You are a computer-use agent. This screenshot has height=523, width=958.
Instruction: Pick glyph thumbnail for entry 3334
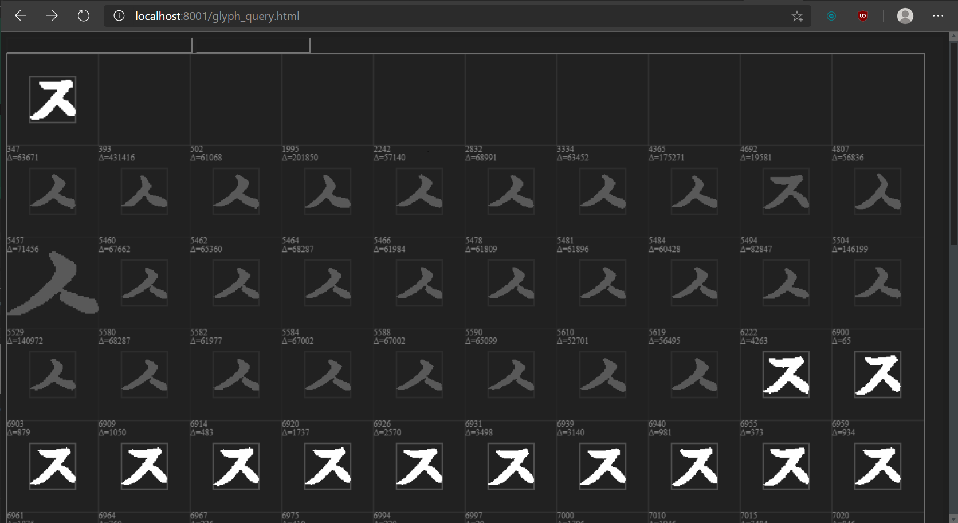click(x=603, y=191)
